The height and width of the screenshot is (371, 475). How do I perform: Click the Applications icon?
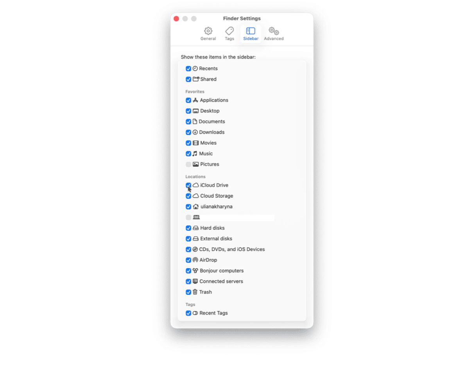(195, 100)
